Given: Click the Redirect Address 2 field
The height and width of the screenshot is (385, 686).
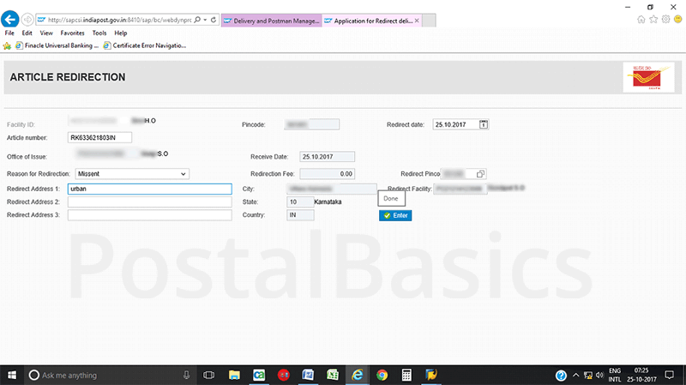Looking at the screenshot, I should [x=149, y=202].
